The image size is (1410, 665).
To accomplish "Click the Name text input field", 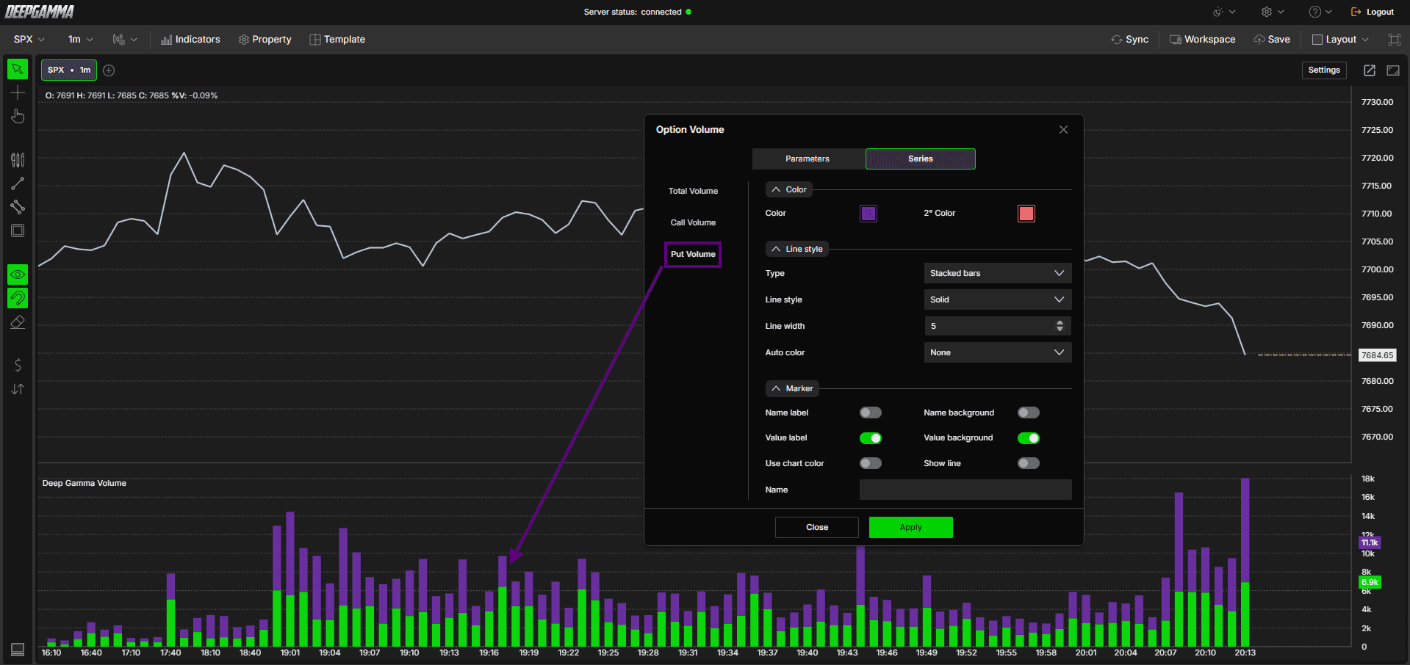I will tap(965, 490).
